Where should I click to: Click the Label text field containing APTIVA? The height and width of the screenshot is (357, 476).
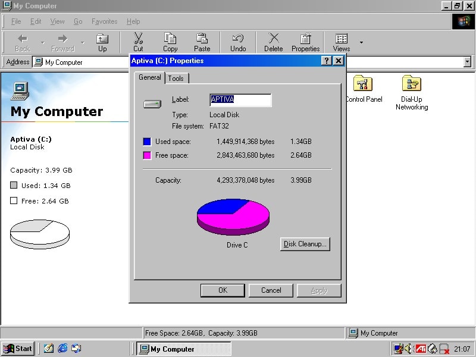(240, 100)
